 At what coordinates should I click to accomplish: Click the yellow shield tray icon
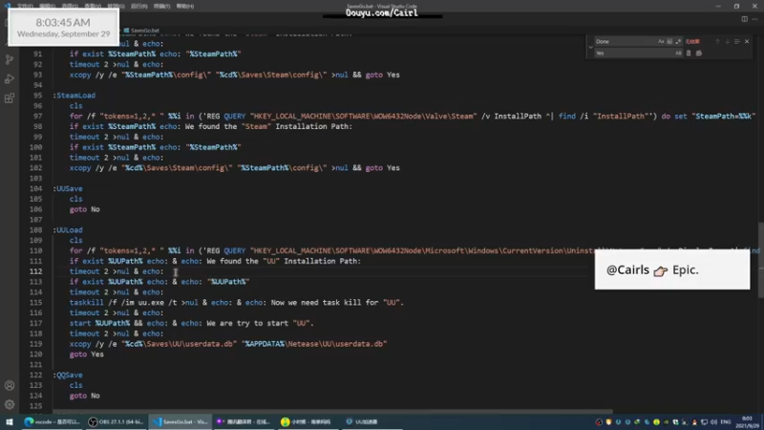[x=608, y=422]
